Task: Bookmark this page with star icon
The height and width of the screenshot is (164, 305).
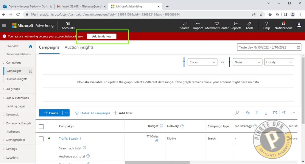Action: coord(261,14)
